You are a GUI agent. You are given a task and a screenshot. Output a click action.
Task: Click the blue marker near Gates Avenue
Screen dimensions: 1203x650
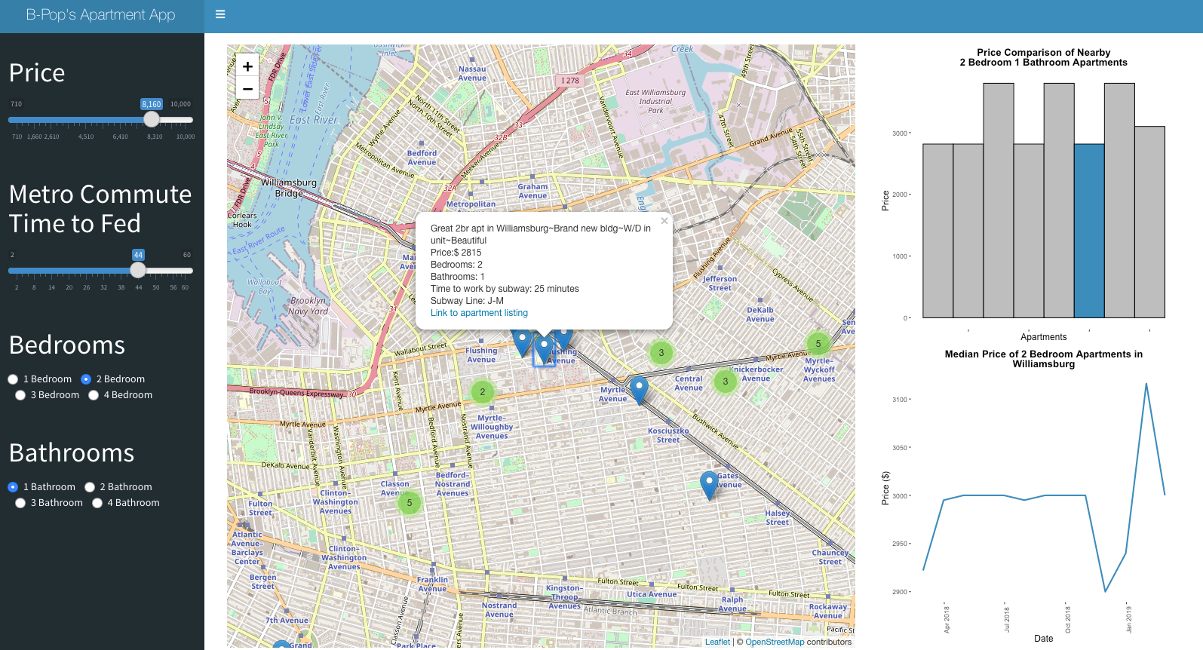pyautogui.click(x=709, y=486)
